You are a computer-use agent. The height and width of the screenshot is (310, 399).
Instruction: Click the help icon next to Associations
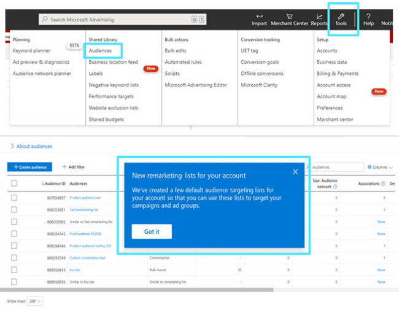(383, 184)
